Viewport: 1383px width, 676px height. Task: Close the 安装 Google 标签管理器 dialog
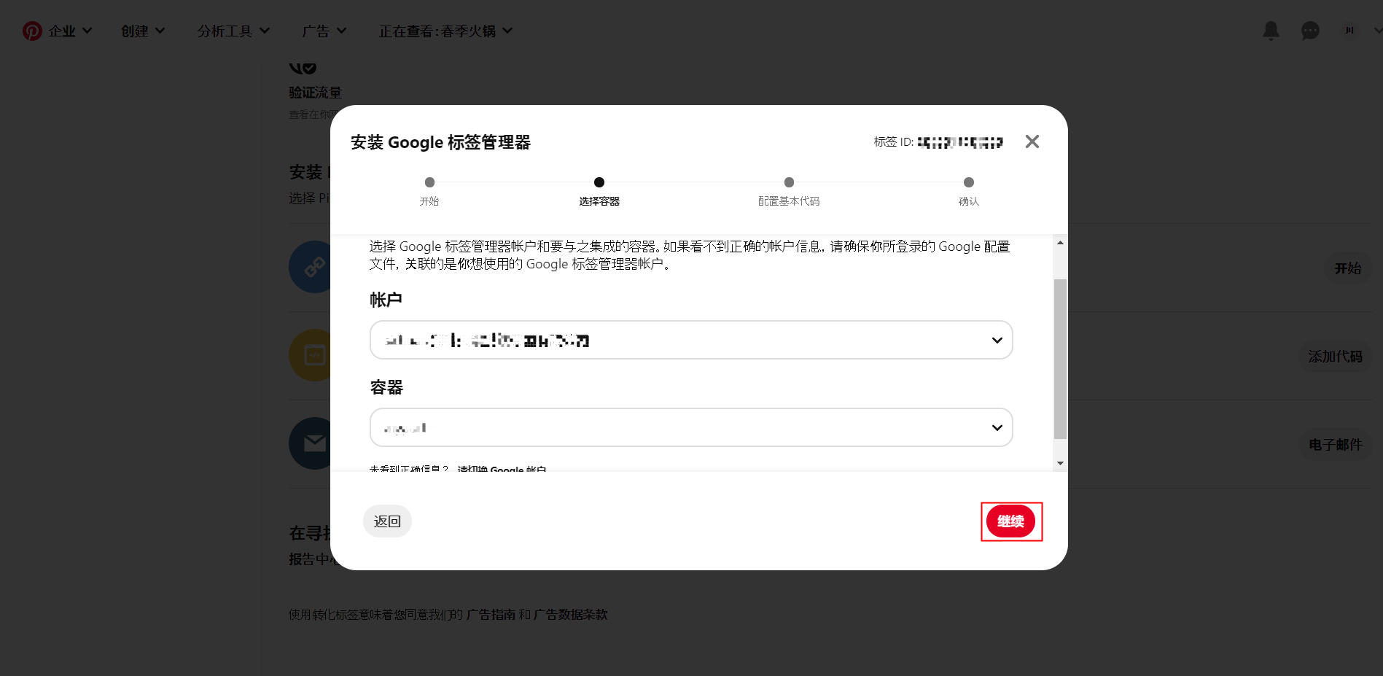(1032, 141)
